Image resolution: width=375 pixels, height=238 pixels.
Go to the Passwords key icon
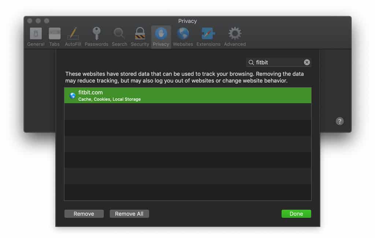coord(96,37)
